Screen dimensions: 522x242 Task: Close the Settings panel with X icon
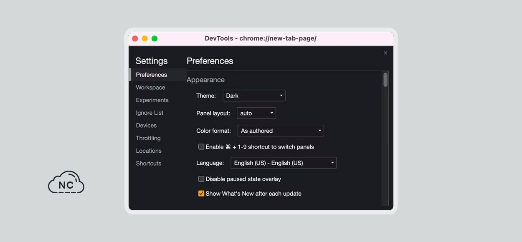(385, 53)
